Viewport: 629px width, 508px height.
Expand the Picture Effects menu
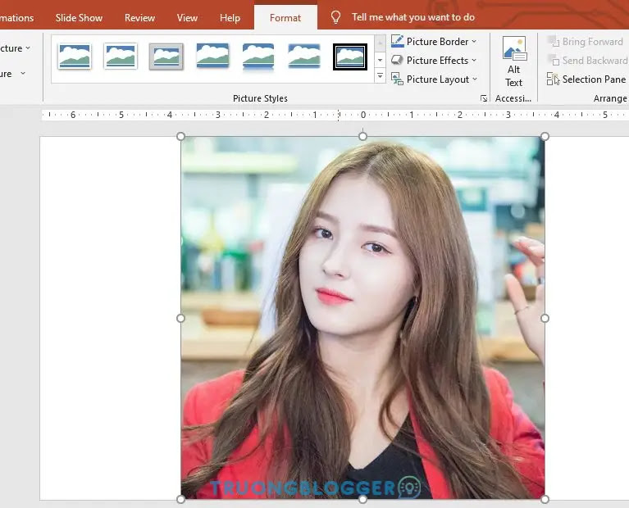tap(433, 61)
